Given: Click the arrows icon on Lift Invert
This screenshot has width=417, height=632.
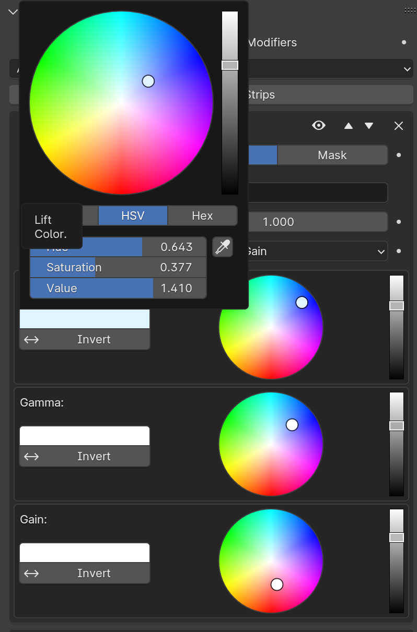Looking at the screenshot, I should 31,339.
